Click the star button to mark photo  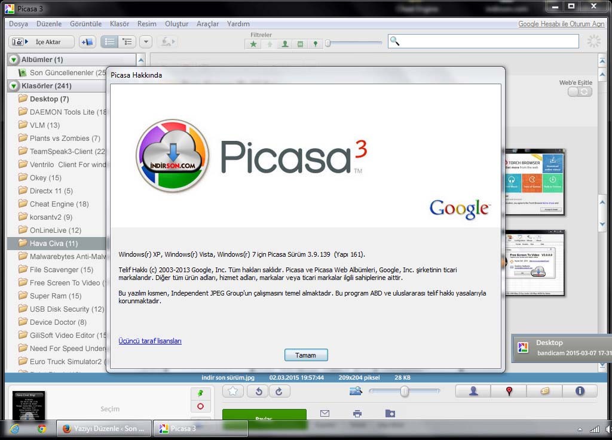pyautogui.click(x=233, y=391)
